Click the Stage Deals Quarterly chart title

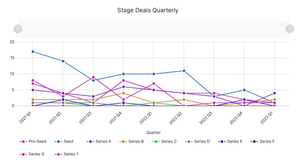[x=148, y=10]
